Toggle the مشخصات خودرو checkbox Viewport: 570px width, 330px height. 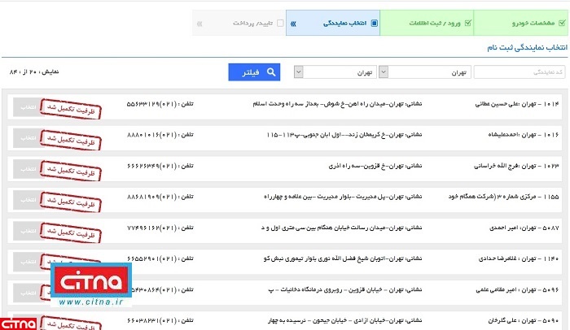559,24
